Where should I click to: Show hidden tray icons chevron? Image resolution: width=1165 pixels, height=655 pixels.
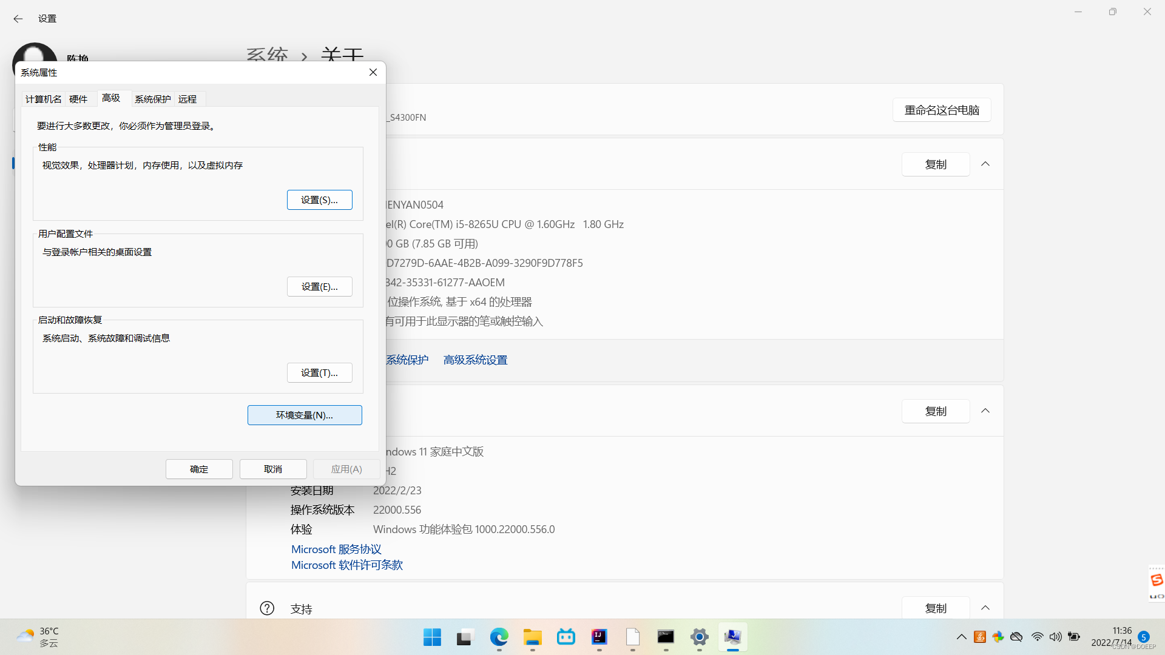click(961, 637)
